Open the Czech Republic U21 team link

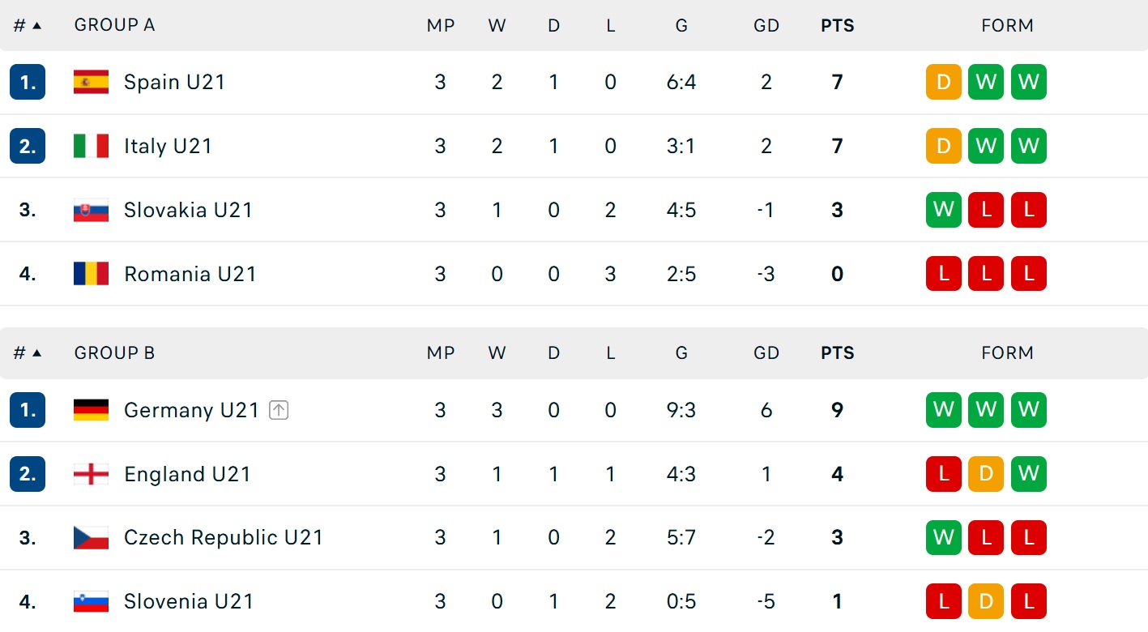tap(224, 537)
